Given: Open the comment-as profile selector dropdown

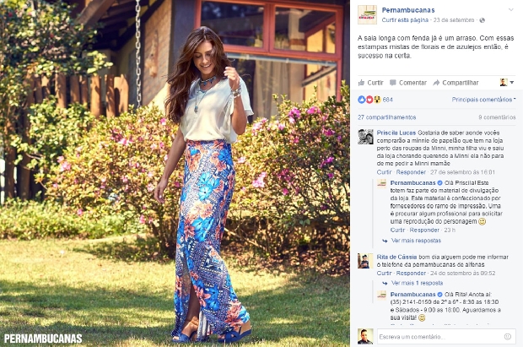Looking at the screenshot, I should 507,82.
